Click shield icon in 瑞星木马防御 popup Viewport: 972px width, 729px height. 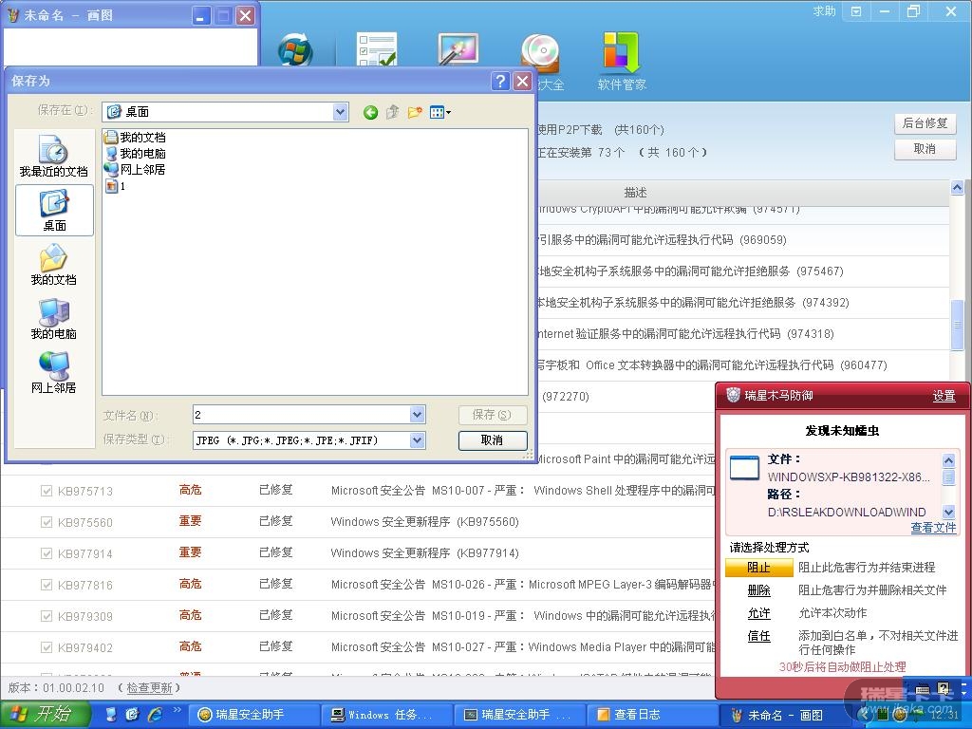(733, 395)
